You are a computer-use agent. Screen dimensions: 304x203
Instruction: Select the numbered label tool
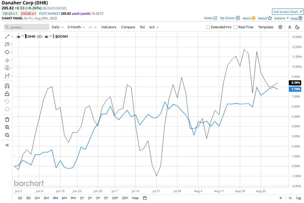pos(7,68)
